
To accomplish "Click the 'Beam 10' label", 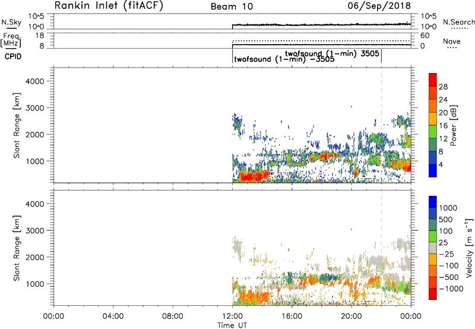I will click(232, 7).
